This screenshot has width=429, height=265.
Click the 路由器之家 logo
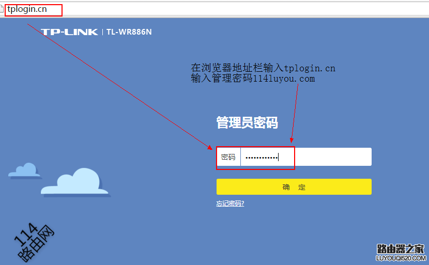click(400, 248)
